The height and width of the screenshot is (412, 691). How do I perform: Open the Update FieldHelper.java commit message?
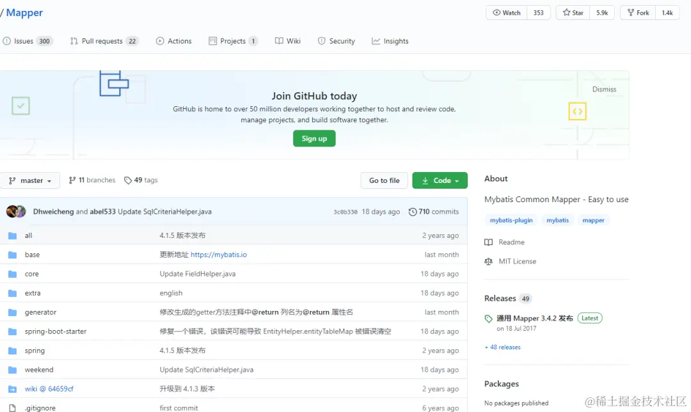198,274
